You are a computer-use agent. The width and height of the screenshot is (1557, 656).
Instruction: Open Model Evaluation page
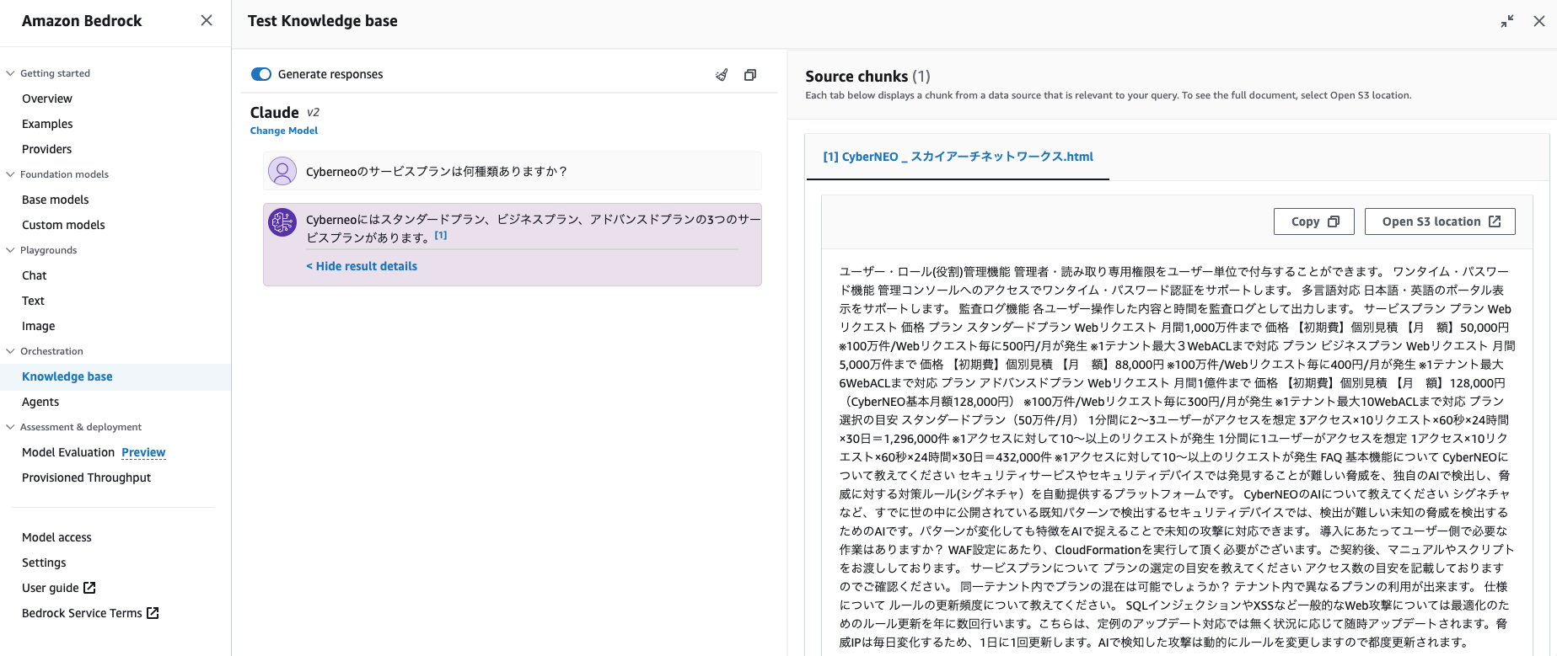point(68,452)
